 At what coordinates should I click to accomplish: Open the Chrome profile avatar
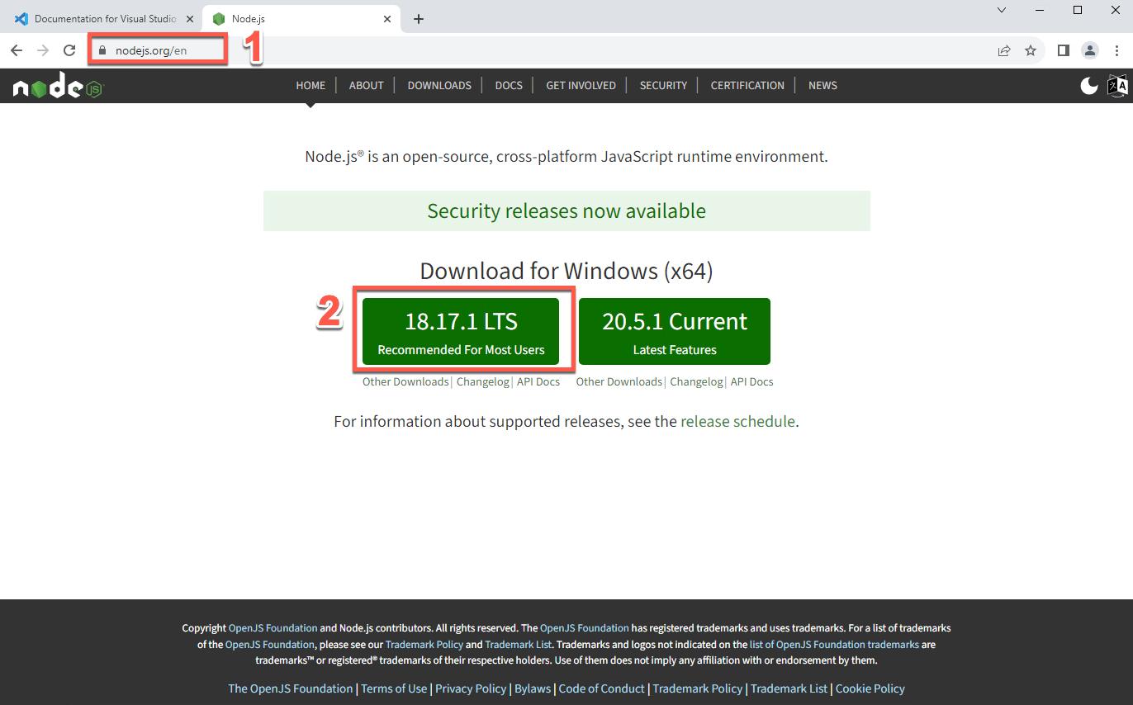click(x=1090, y=50)
